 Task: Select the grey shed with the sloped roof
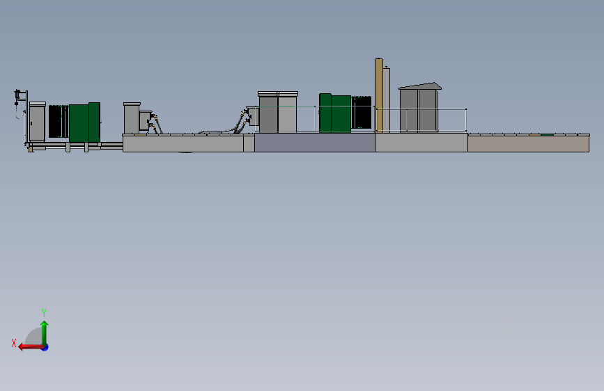click(x=419, y=107)
